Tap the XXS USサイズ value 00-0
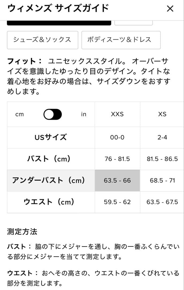 (x=117, y=137)
